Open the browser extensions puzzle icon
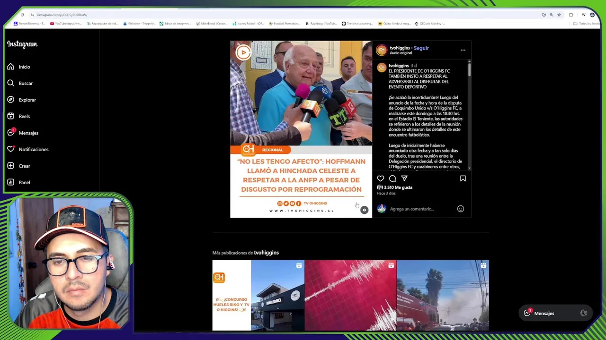The width and height of the screenshot is (606, 340). [x=571, y=15]
